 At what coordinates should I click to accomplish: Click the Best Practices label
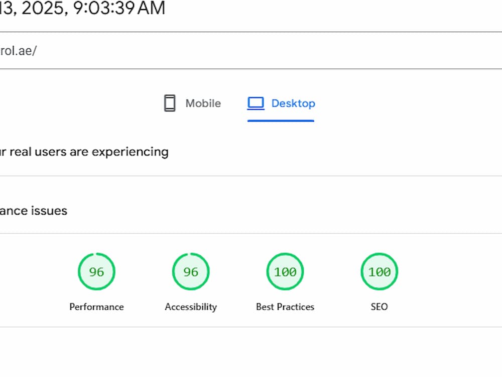(x=285, y=307)
